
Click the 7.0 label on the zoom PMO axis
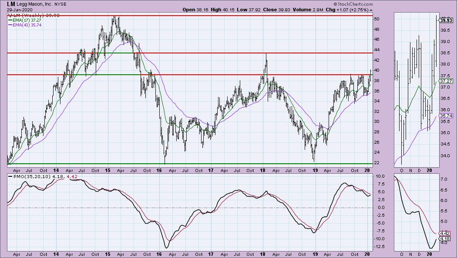pos(444,179)
